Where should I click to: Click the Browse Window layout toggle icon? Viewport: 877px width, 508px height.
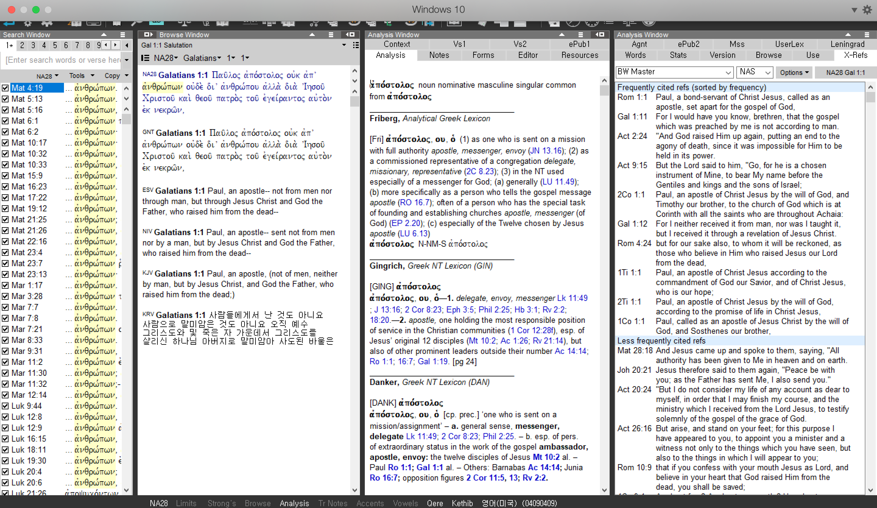point(149,35)
